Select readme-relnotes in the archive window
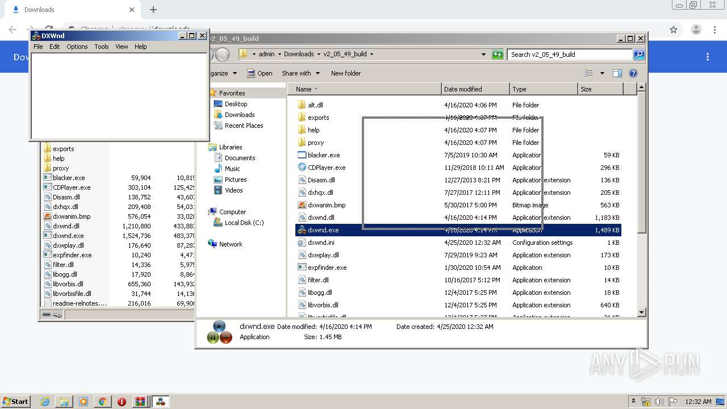 80,303
